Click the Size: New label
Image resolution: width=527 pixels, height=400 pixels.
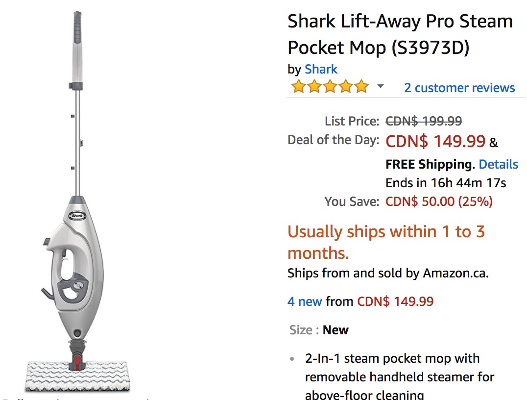pyautogui.click(x=319, y=330)
